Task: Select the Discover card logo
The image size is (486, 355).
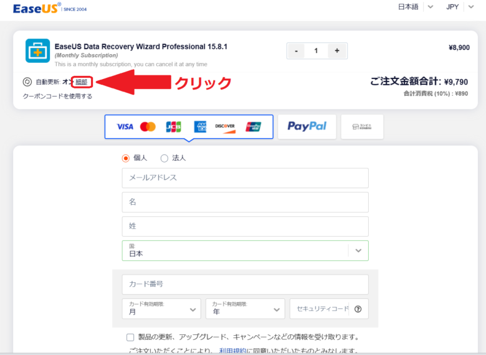Action: click(x=226, y=127)
